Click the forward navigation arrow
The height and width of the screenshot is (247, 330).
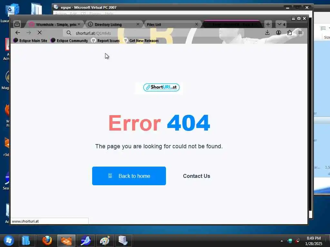click(29, 32)
